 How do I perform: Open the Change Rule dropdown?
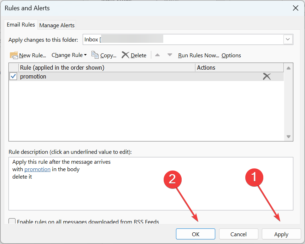[x=69, y=55]
